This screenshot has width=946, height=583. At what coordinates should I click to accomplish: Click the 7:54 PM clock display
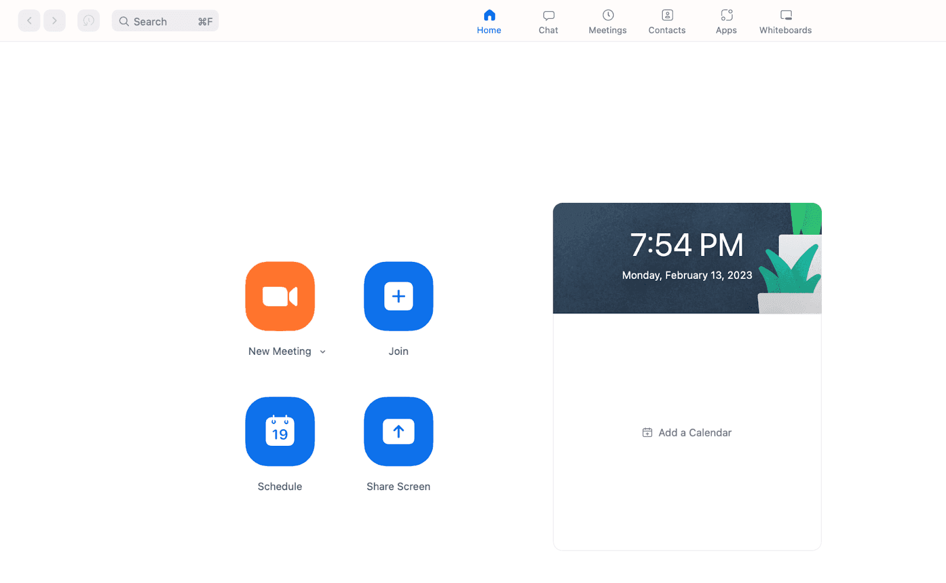click(686, 244)
